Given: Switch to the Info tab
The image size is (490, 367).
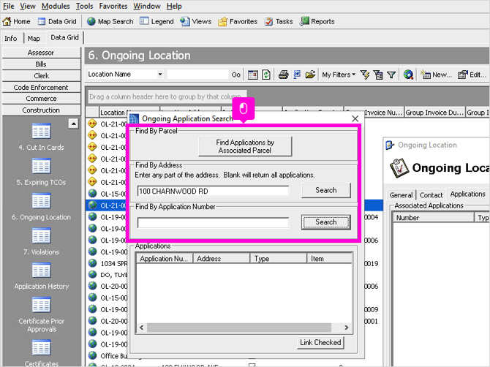Looking at the screenshot, I should [11, 39].
